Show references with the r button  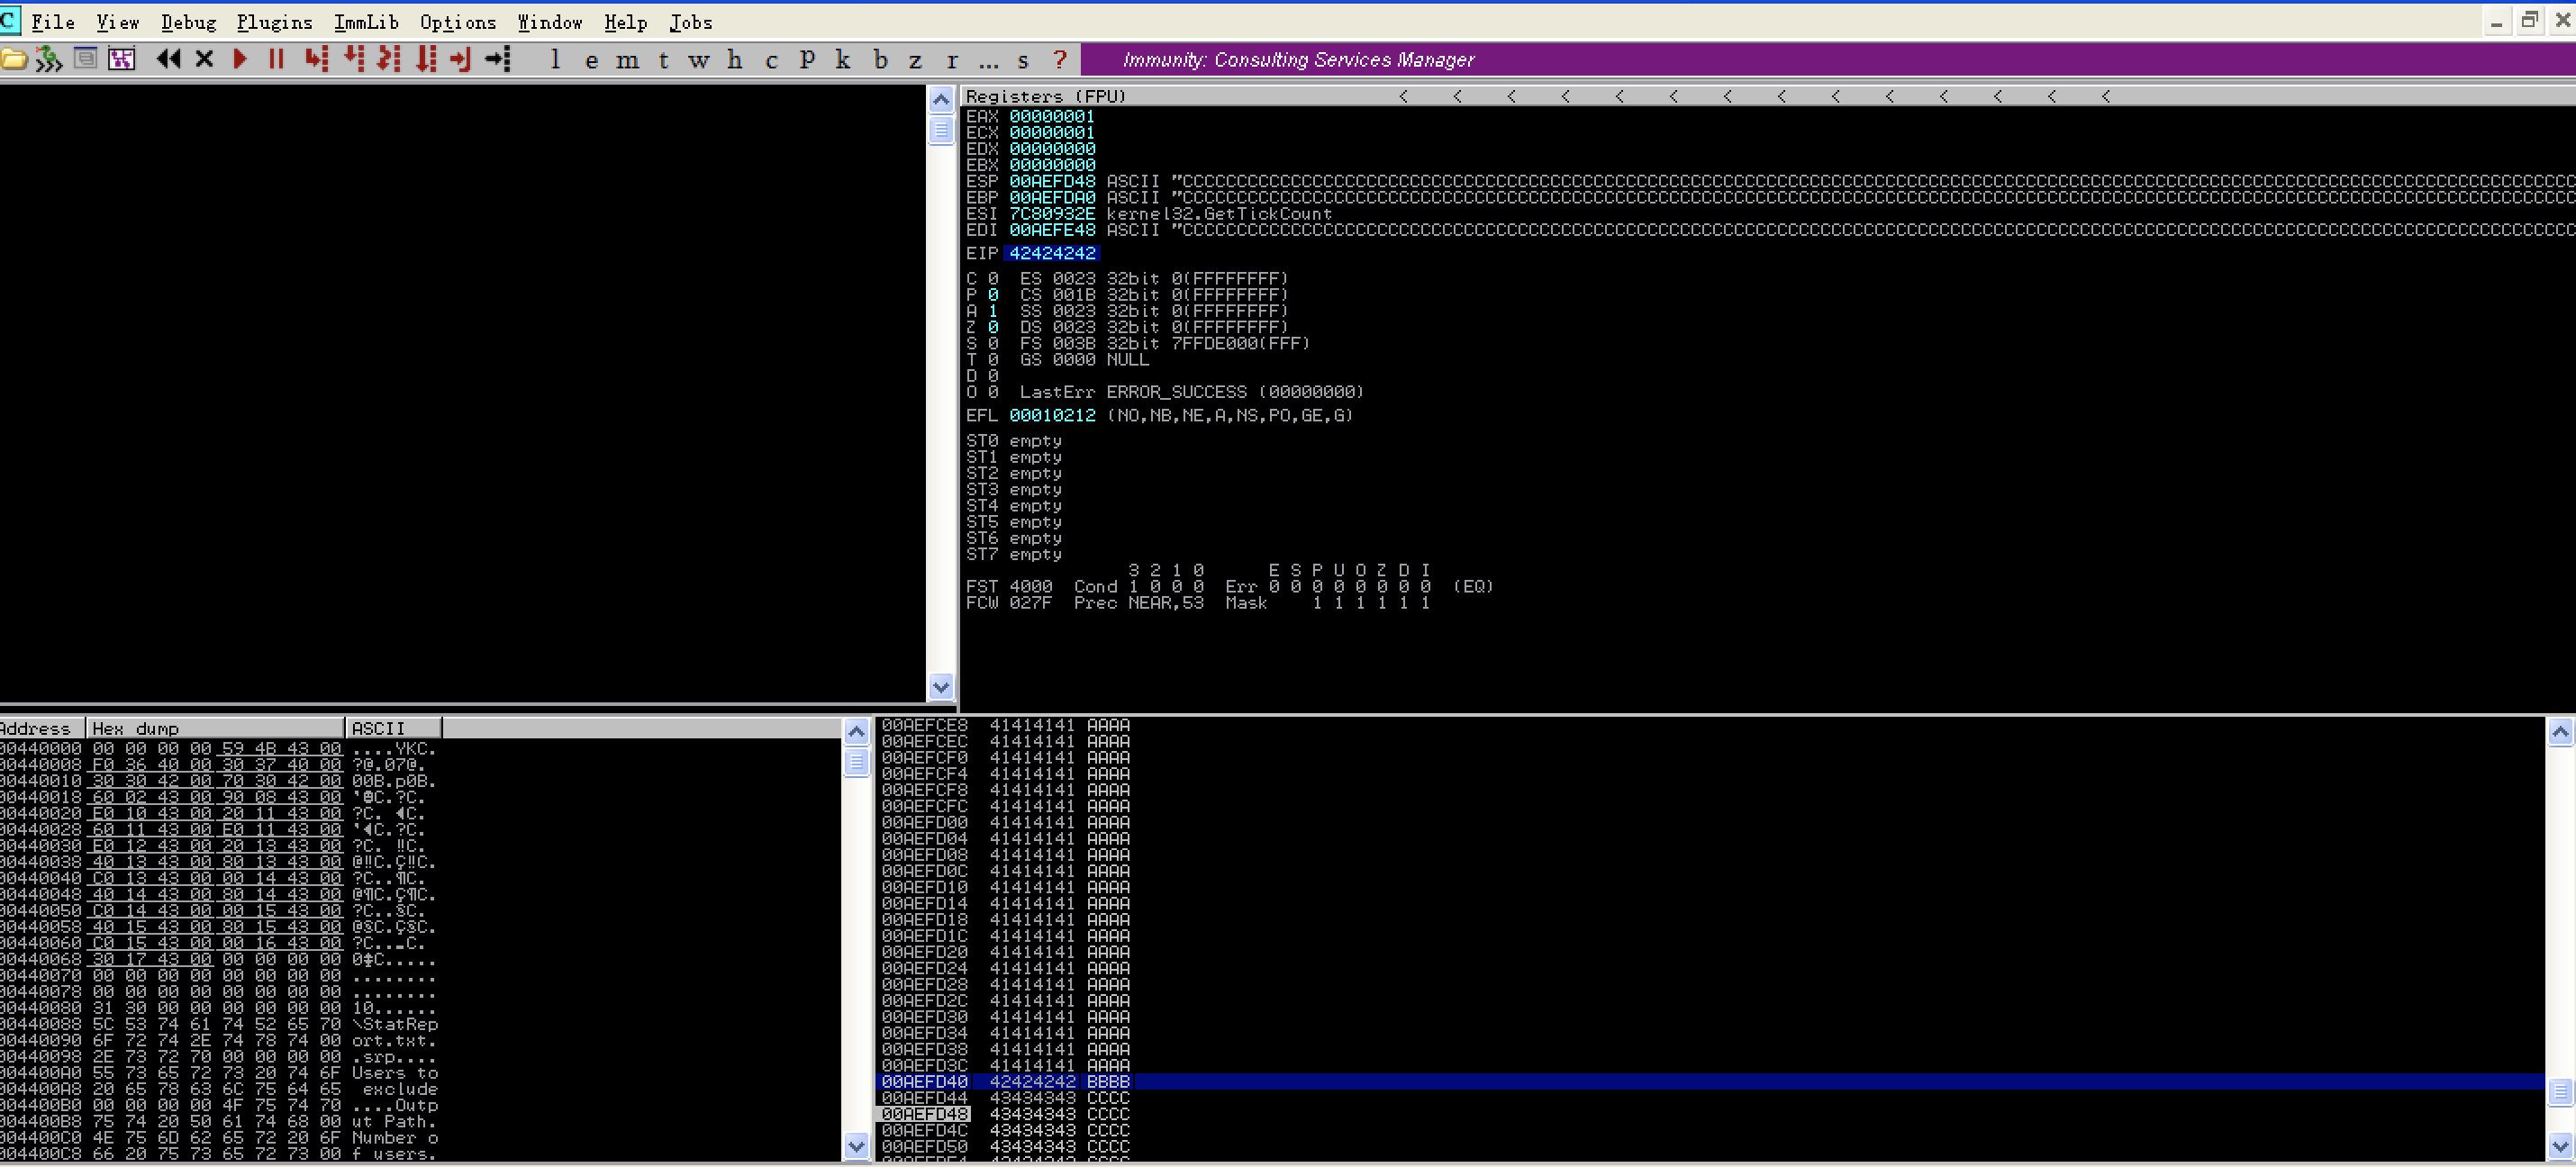click(952, 60)
